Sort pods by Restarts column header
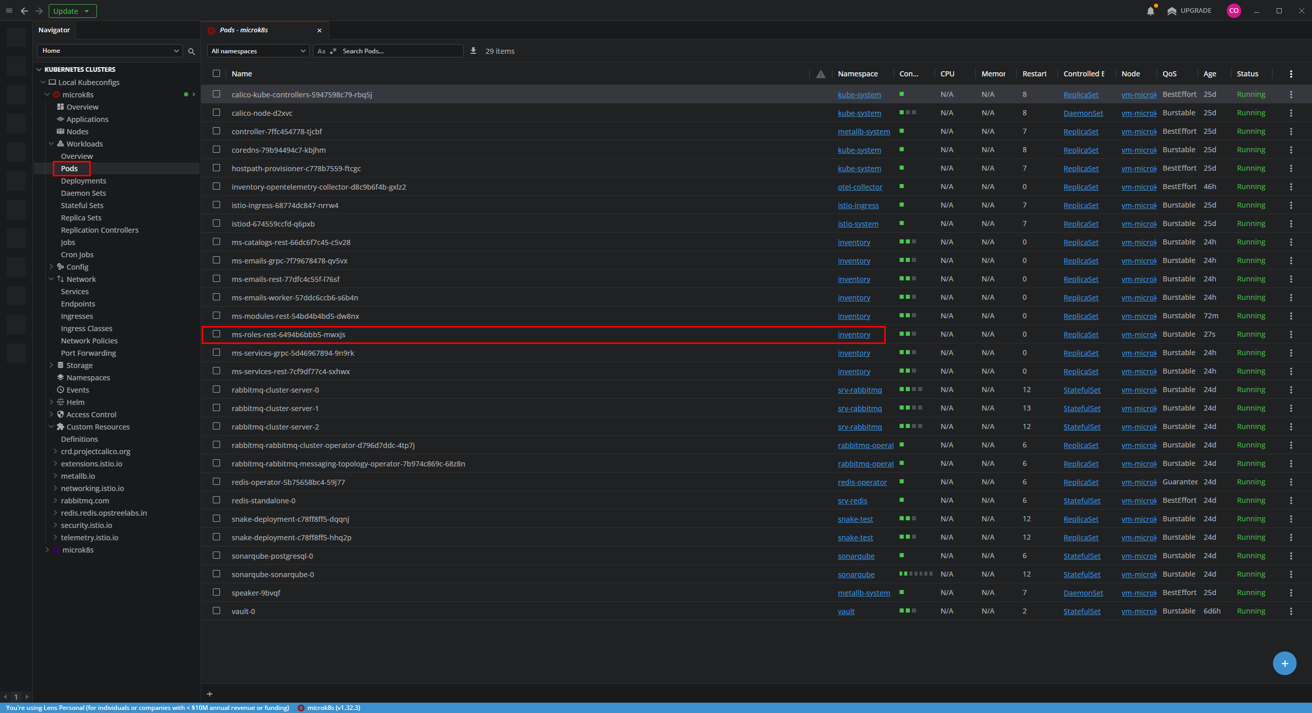The width and height of the screenshot is (1312, 713). [1035, 74]
